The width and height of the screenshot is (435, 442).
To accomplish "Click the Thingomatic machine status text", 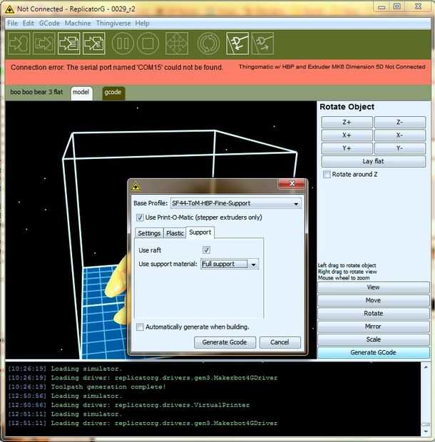I will tap(332, 67).
